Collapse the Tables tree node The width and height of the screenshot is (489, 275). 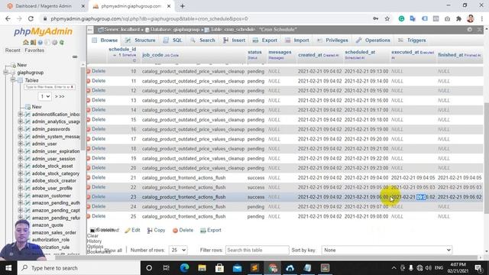click(x=13, y=80)
